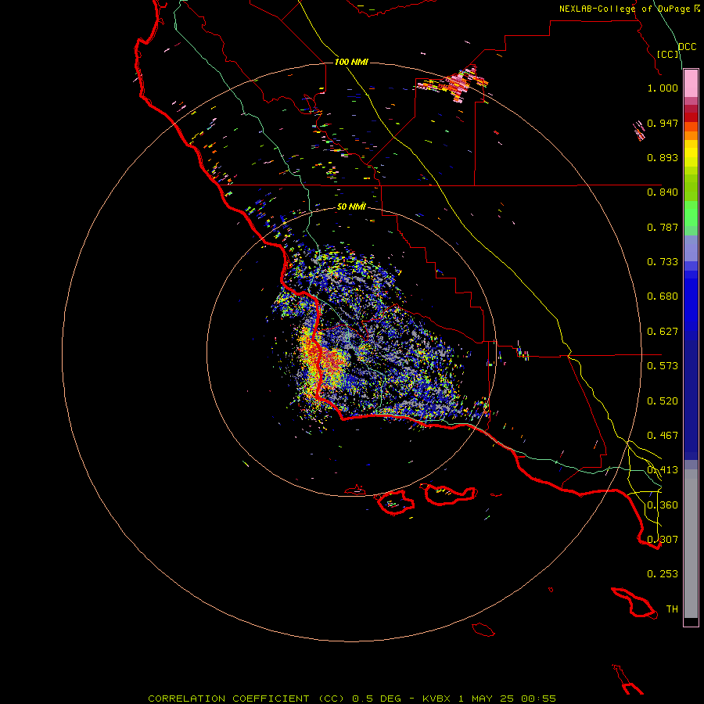Select the 0.413 scale value
704x704 pixels.
(663, 470)
